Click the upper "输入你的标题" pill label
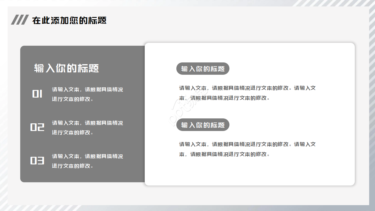Image resolution: width=375 pixels, height=211 pixels. 203,69
